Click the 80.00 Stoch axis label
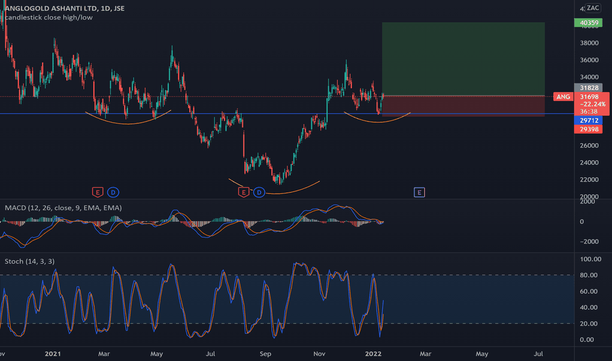The height and width of the screenshot is (361, 612). click(x=589, y=275)
